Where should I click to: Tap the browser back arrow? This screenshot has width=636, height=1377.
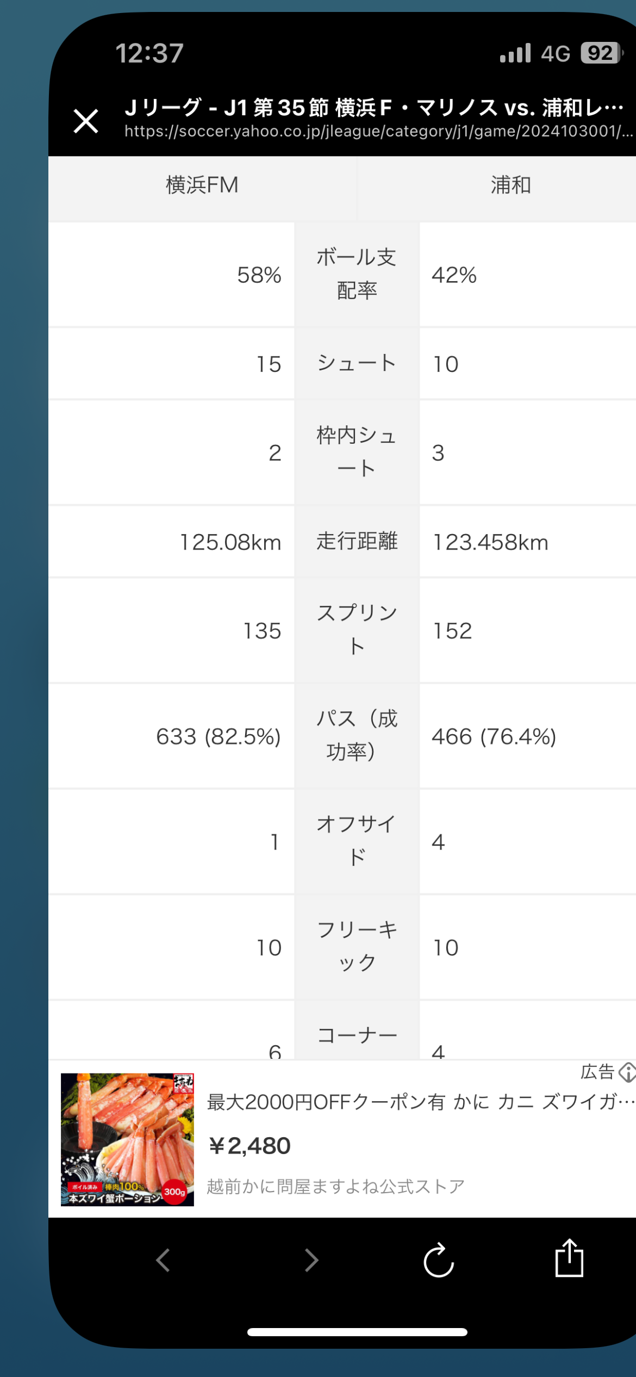[163, 1260]
